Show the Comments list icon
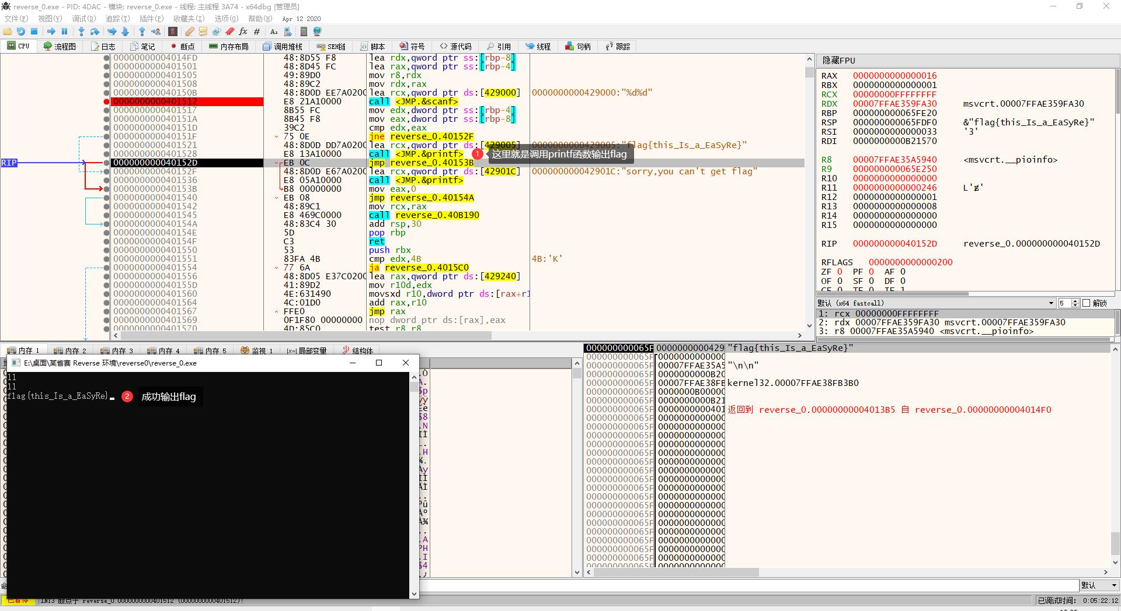The height and width of the screenshot is (611, 1121). coord(203,31)
